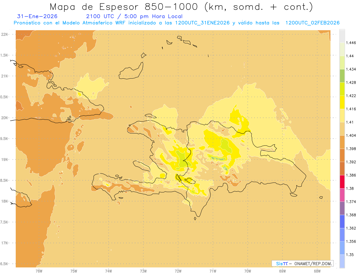Select the '1.398' colorbar value
This screenshot has width=356, height=275.
coord(351,149)
